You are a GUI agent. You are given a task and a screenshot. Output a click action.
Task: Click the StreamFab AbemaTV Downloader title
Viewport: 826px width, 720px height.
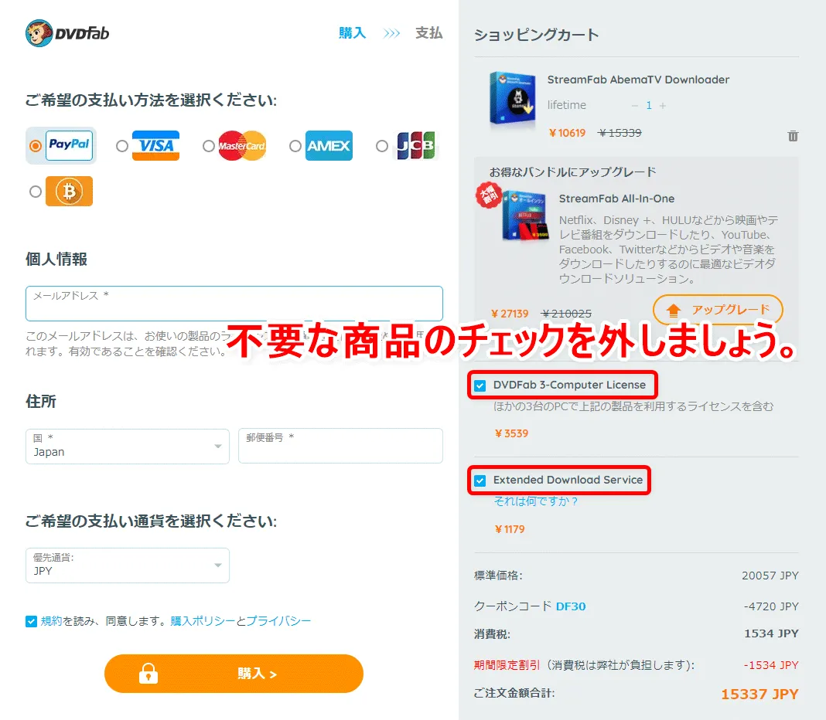coord(638,80)
